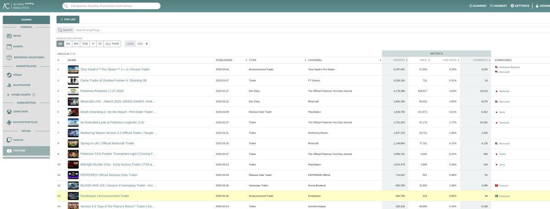Open 'Spring to Life | Official Minecraft Trailer' link
The image size is (550, 209).
coord(107,143)
